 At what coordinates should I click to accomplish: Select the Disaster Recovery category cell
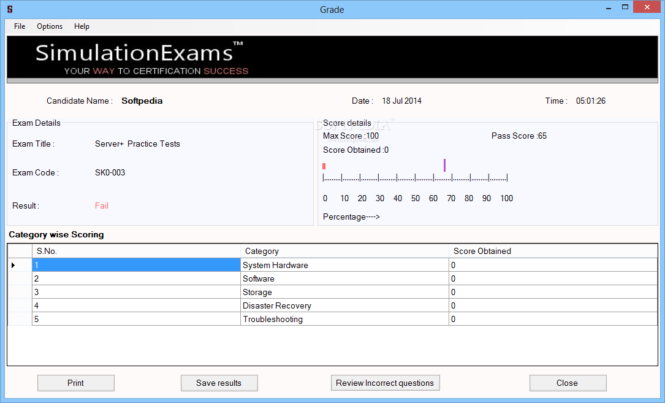(x=345, y=305)
